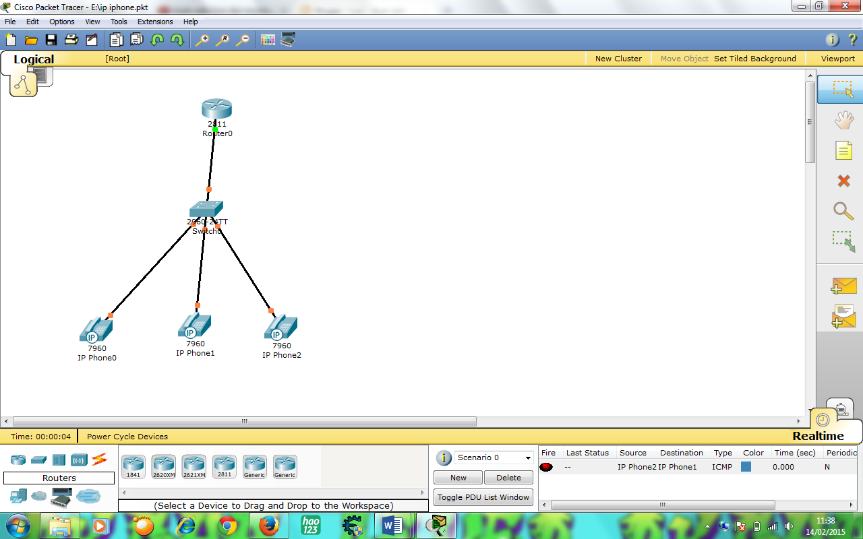This screenshot has height=539, width=863.
Task: Open the Edit menu
Action: [x=32, y=22]
